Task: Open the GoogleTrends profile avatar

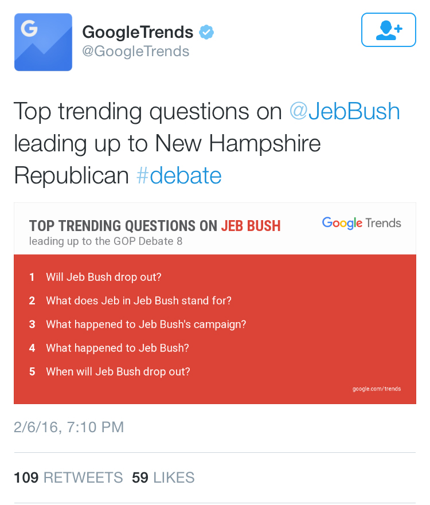Action: pyautogui.click(x=43, y=42)
